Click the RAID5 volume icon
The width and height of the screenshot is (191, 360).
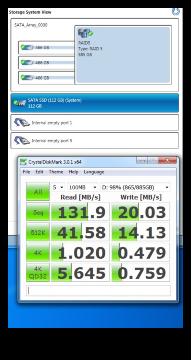click(x=85, y=33)
